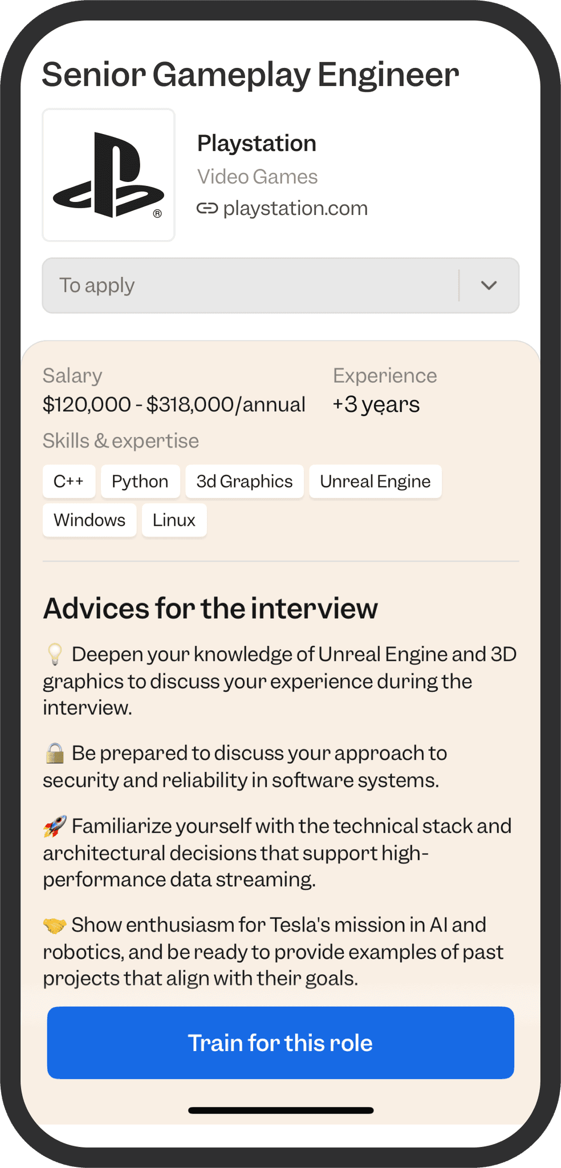Click the lock emoji in the security advice
Screen dimensions: 561x1168
(54, 753)
